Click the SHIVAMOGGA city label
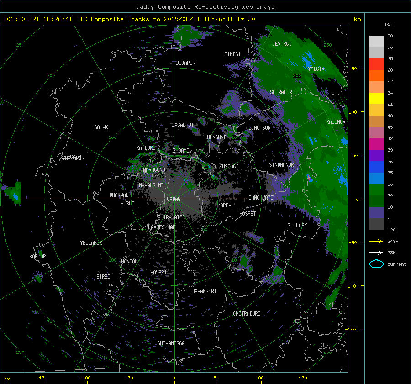Image resolution: width=411 pixels, height=384 pixels. point(171,343)
